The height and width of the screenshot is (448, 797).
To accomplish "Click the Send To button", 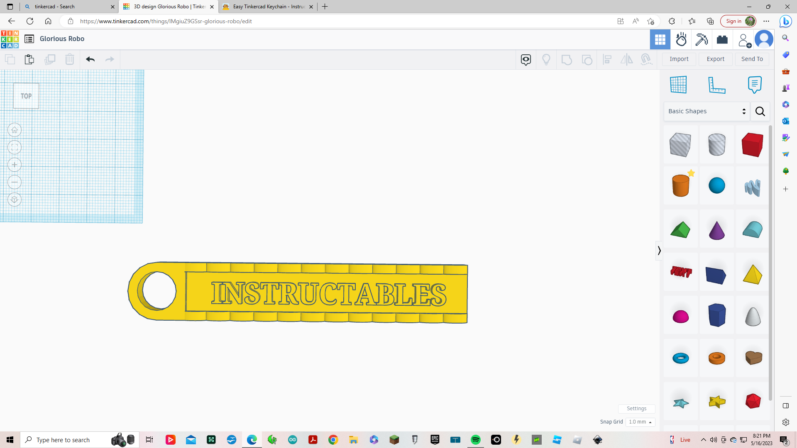I will [x=751, y=59].
